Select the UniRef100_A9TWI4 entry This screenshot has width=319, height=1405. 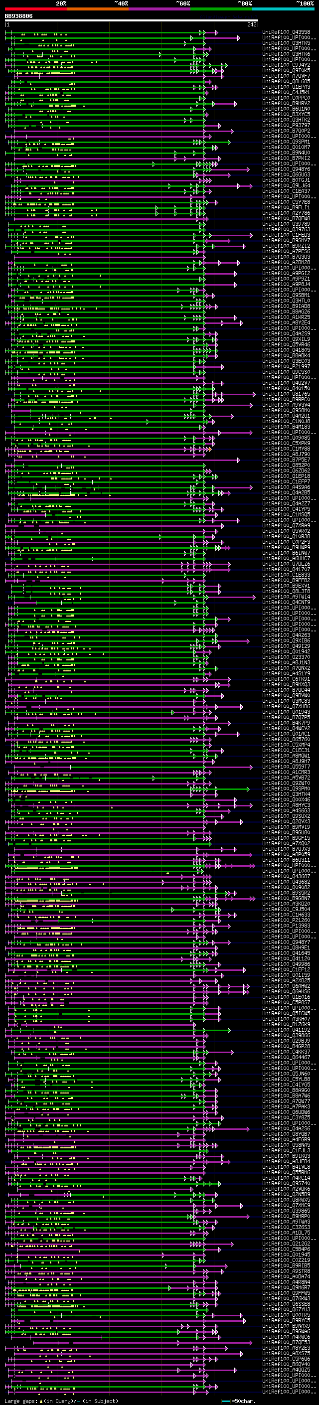286,597
